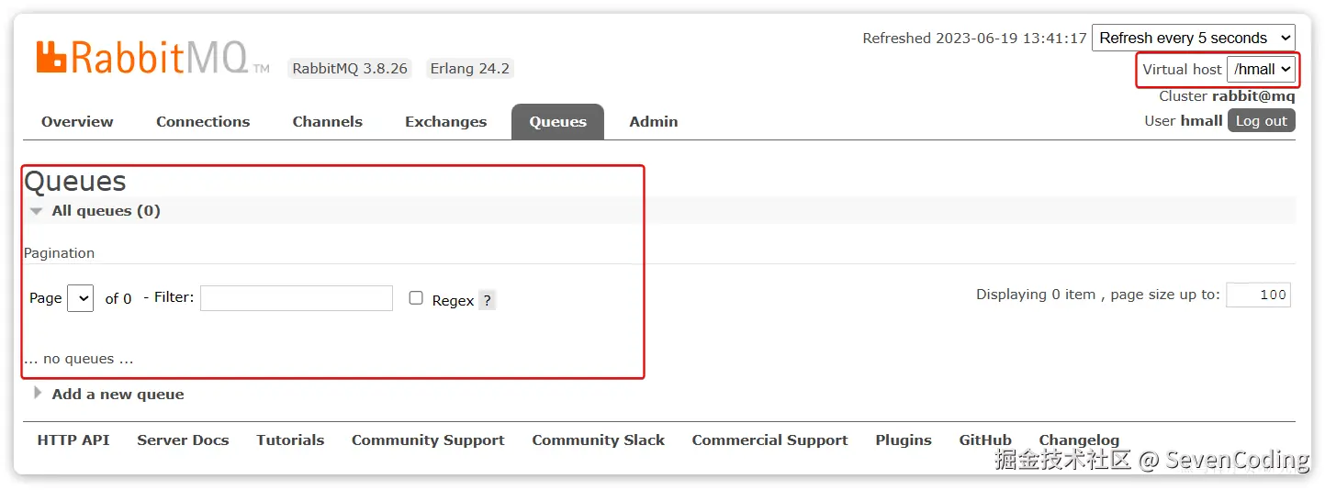Go to the Channels tab
Screen dimensions: 1325x490
click(x=327, y=121)
